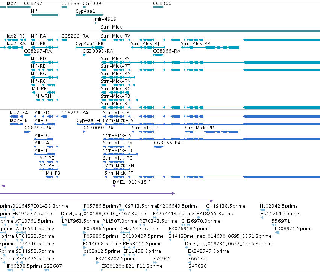Select EST LD08971.5prime
This screenshot has width=320, height=272.
coord(294,228)
